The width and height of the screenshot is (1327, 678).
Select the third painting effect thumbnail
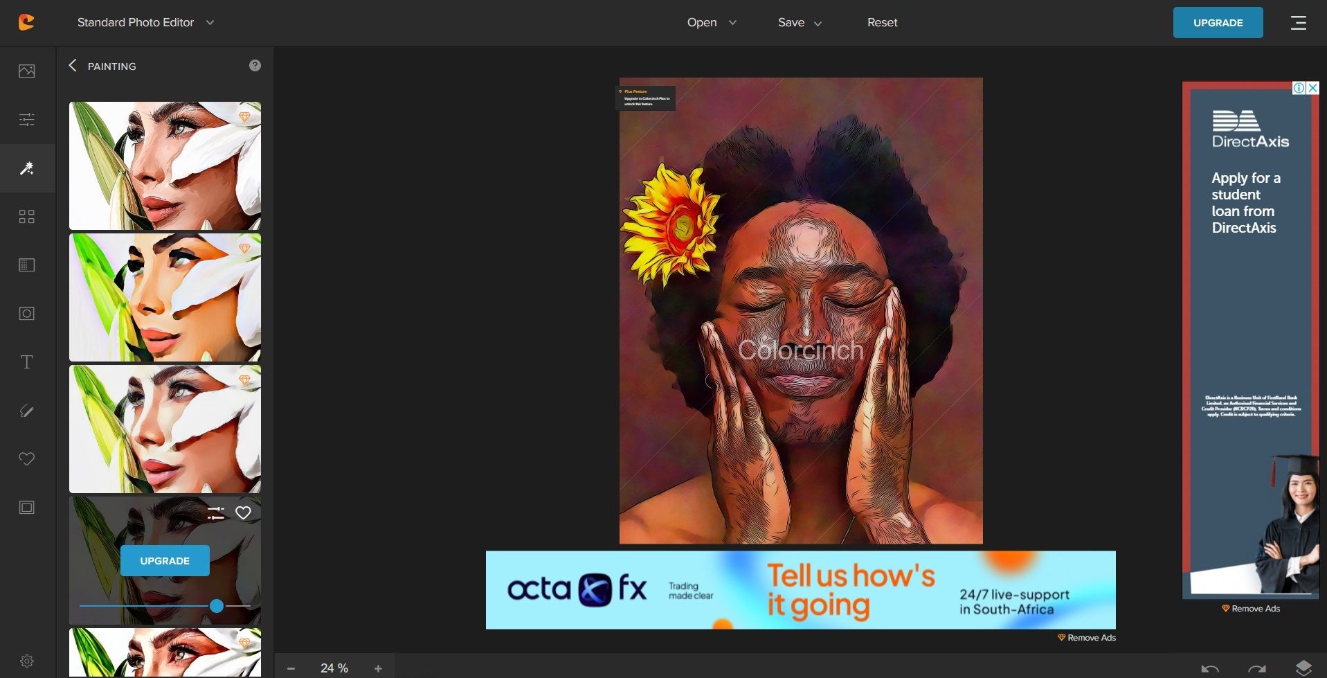point(165,429)
